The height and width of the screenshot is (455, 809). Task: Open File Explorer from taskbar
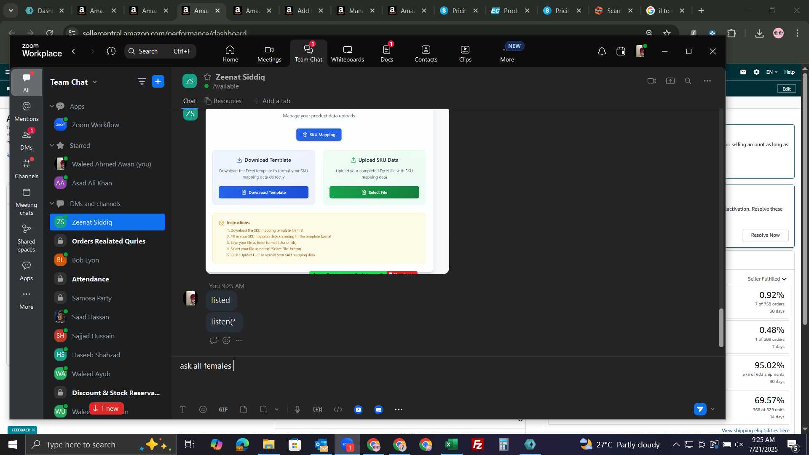[268, 444]
